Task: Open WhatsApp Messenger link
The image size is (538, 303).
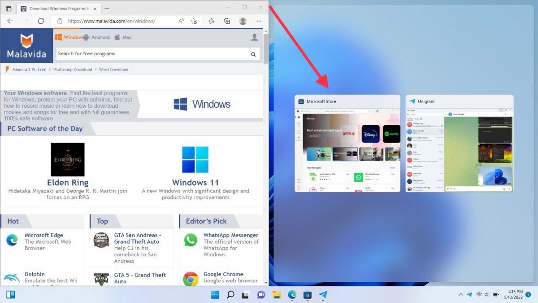Action: pyautogui.click(x=231, y=235)
